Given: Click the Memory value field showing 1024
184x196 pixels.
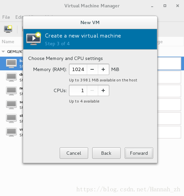Looking at the screenshot, I should (78, 69).
